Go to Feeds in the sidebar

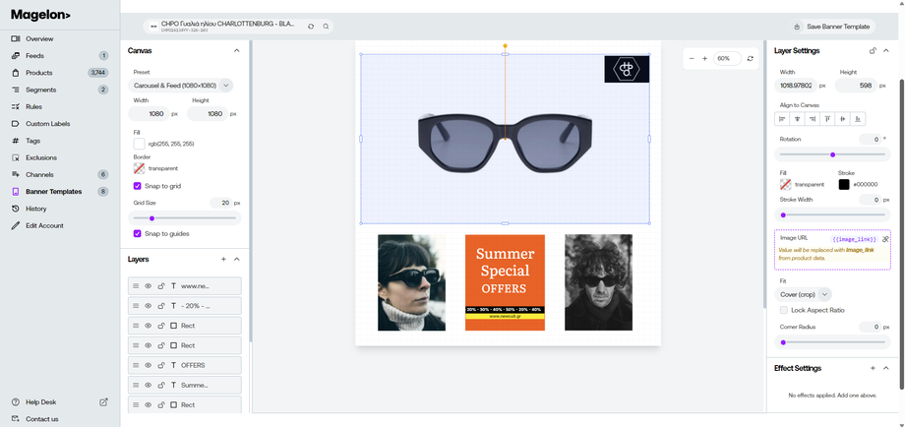click(34, 56)
